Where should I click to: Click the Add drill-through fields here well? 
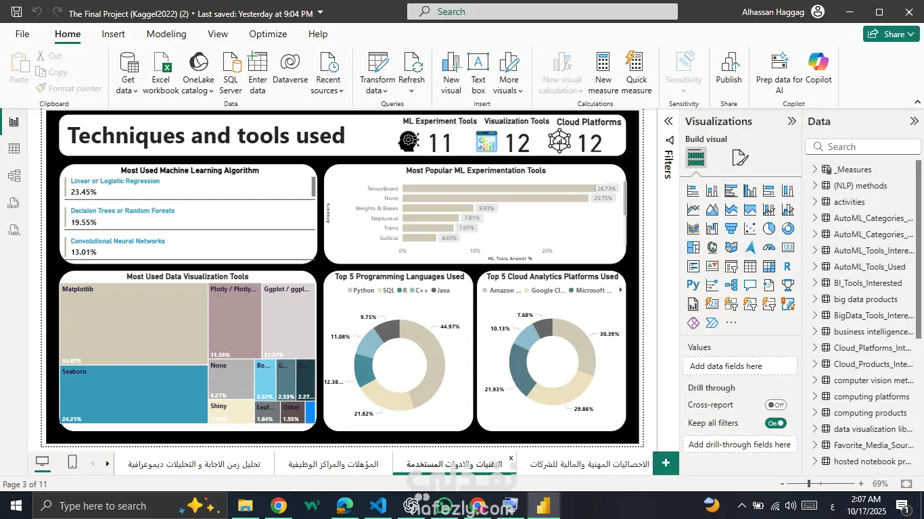[x=740, y=444]
